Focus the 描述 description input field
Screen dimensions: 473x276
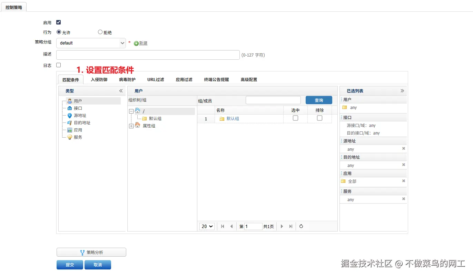coord(148,55)
